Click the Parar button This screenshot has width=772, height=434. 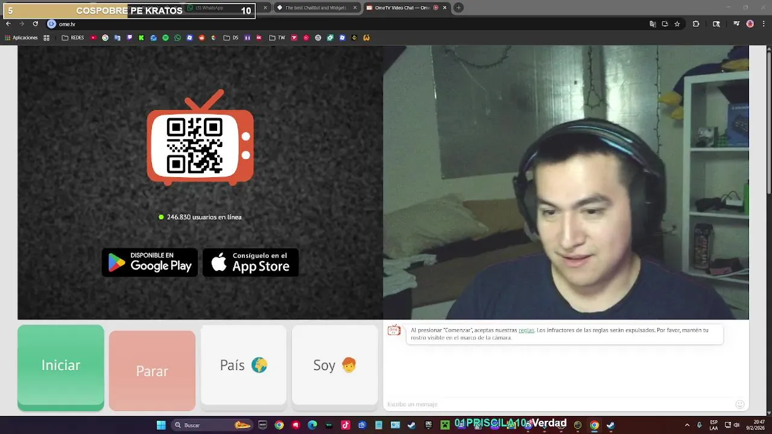tap(152, 371)
